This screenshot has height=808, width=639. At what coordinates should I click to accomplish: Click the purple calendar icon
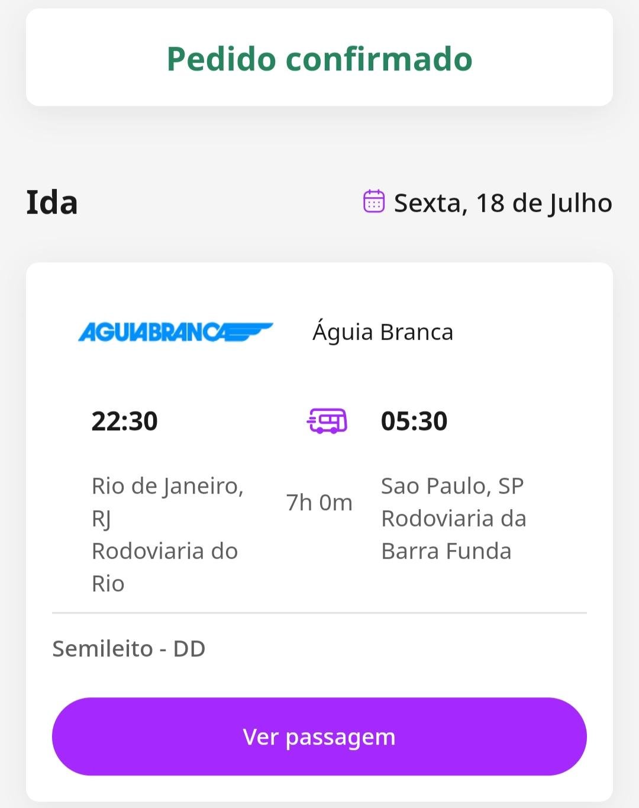coord(374,201)
